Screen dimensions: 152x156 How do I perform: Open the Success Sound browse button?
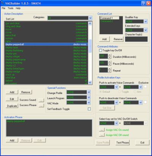click(x=41, y=100)
